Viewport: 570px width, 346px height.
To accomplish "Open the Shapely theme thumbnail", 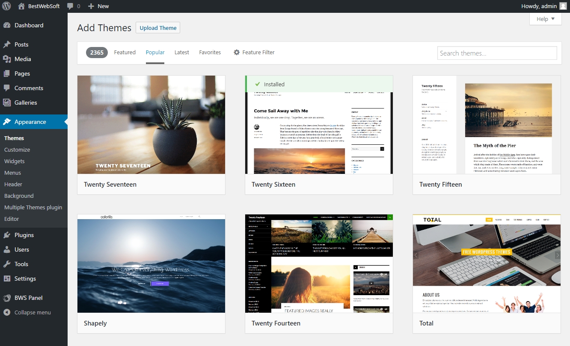I will (151, 264).
